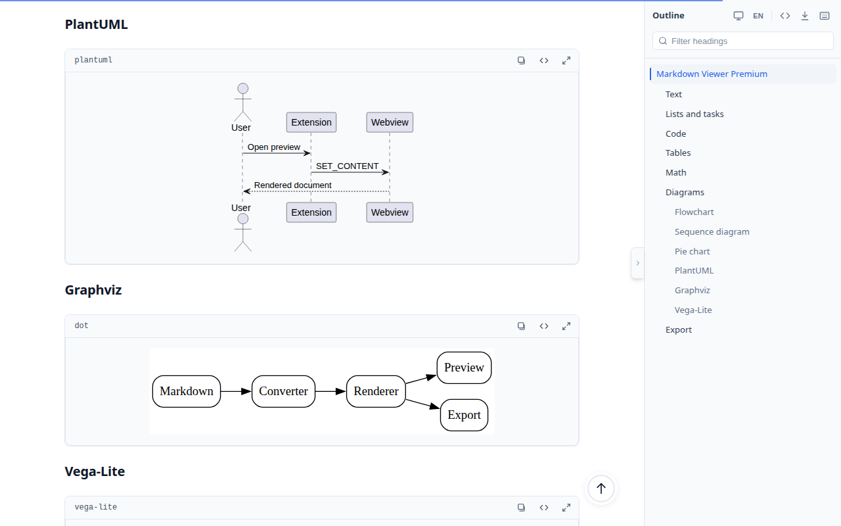This screenshot has height=526, width=841.
Task: Go to the Flowchart subheading in outline
Action: click(x=694, y=212)
